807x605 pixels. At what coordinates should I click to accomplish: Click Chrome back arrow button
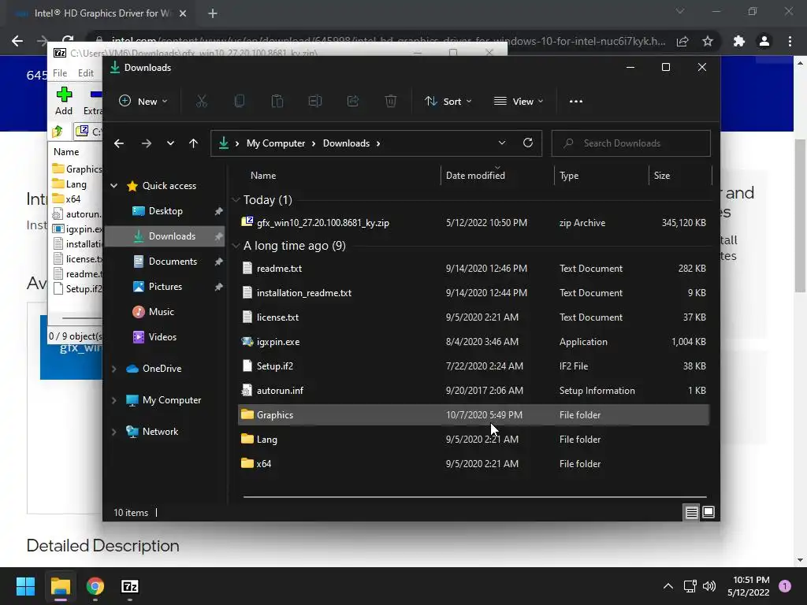(x=17, y=41)
